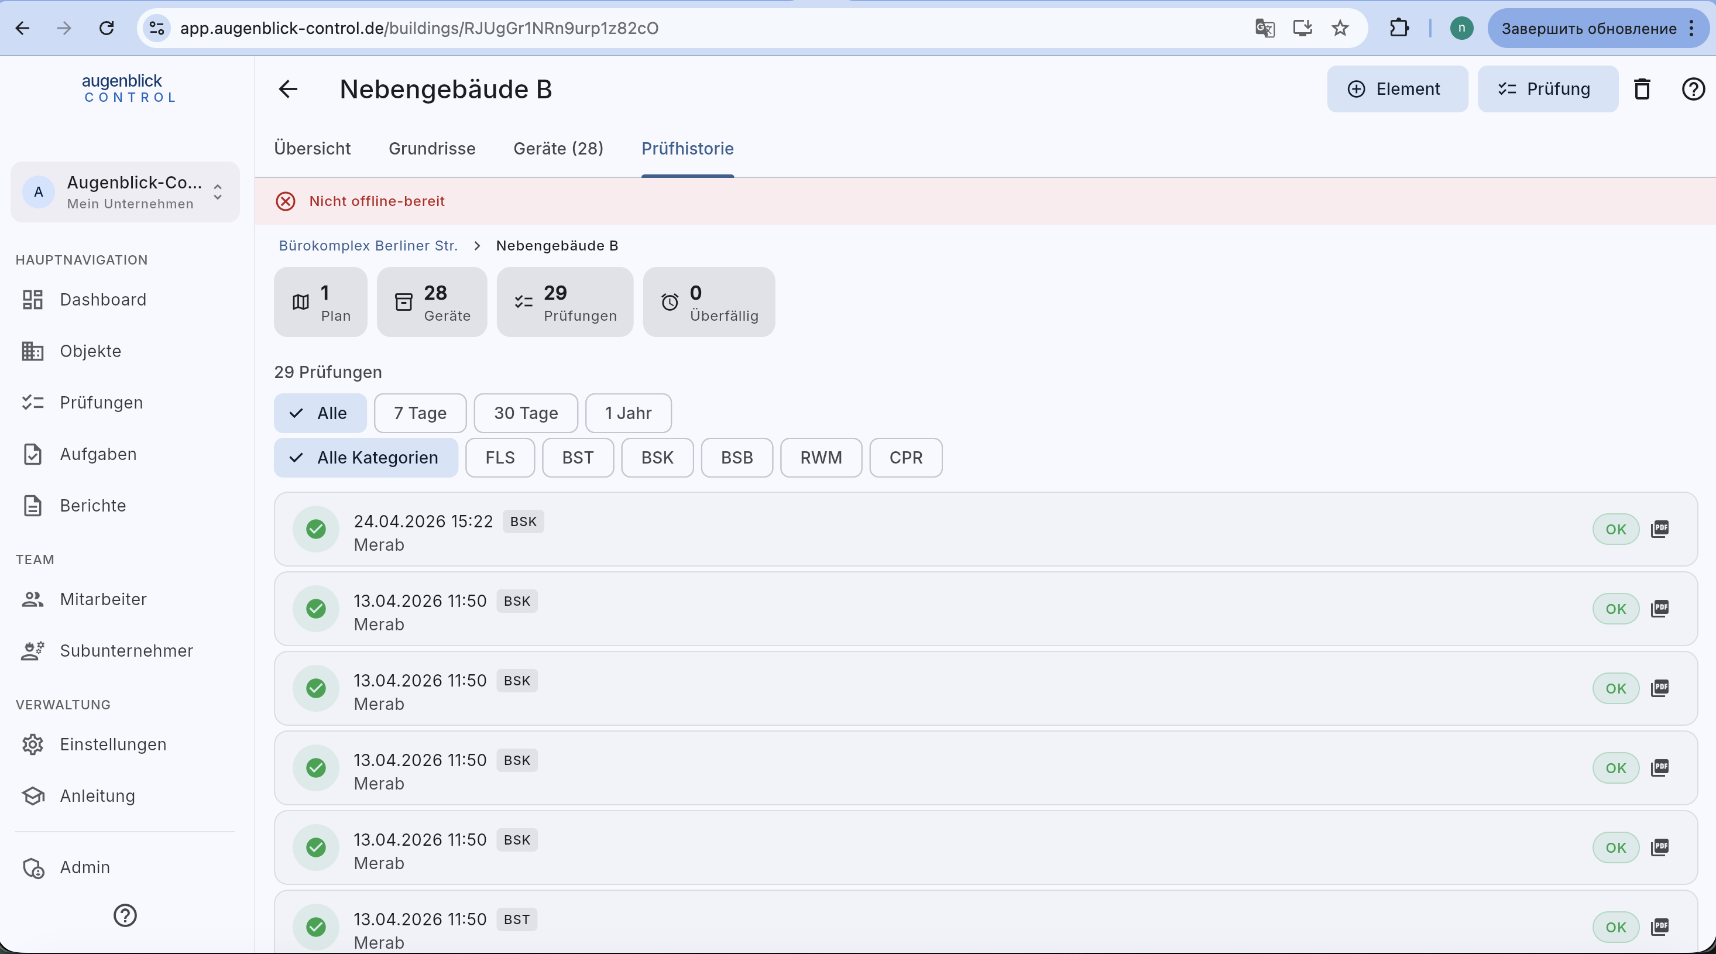The width and height of the screenshot is (1716, 954).
Task: Click the 28 Geräte stat card
Action: (x=432, y=302)
